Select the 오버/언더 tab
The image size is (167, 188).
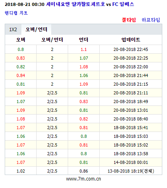(x=36, y=30)
